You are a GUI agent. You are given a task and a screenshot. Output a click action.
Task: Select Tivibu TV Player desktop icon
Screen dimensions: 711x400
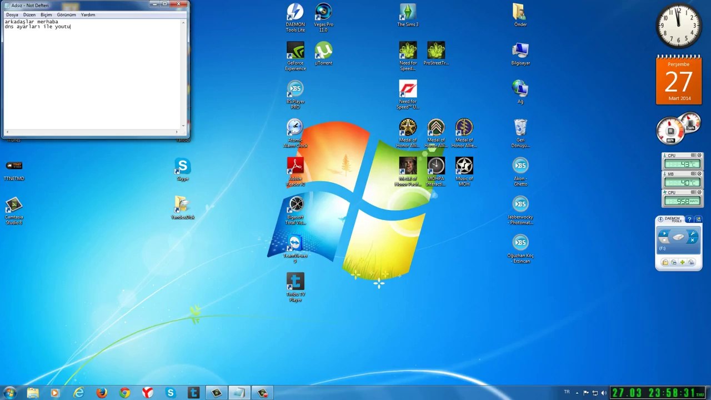pos(295,287)
